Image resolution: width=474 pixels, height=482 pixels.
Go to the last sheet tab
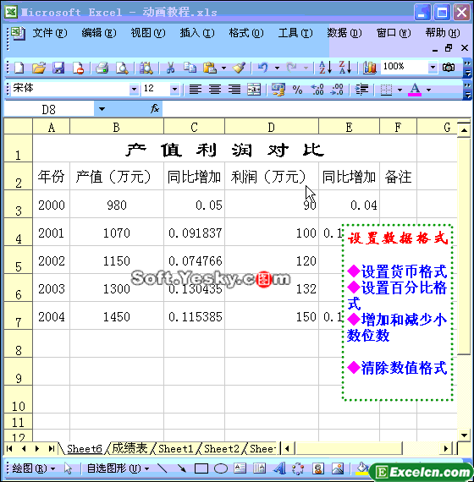[x=51, y=448]
